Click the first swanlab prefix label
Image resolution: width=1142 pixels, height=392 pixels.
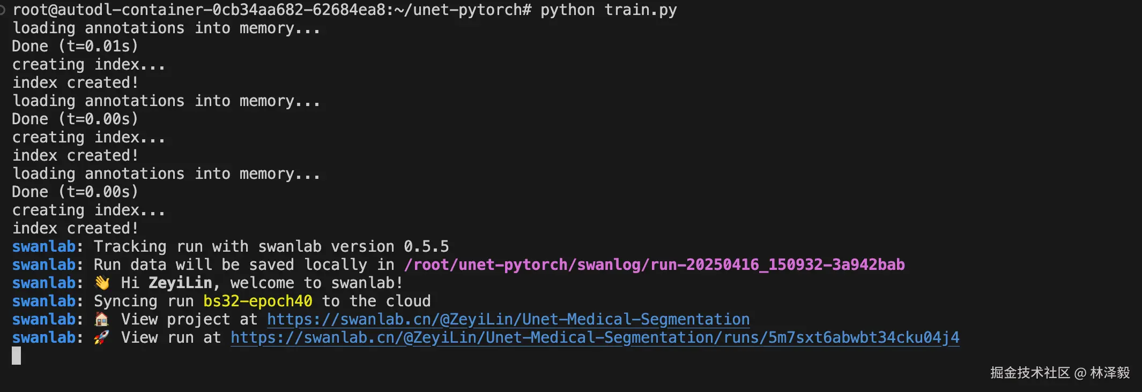(x=44, y=246)
